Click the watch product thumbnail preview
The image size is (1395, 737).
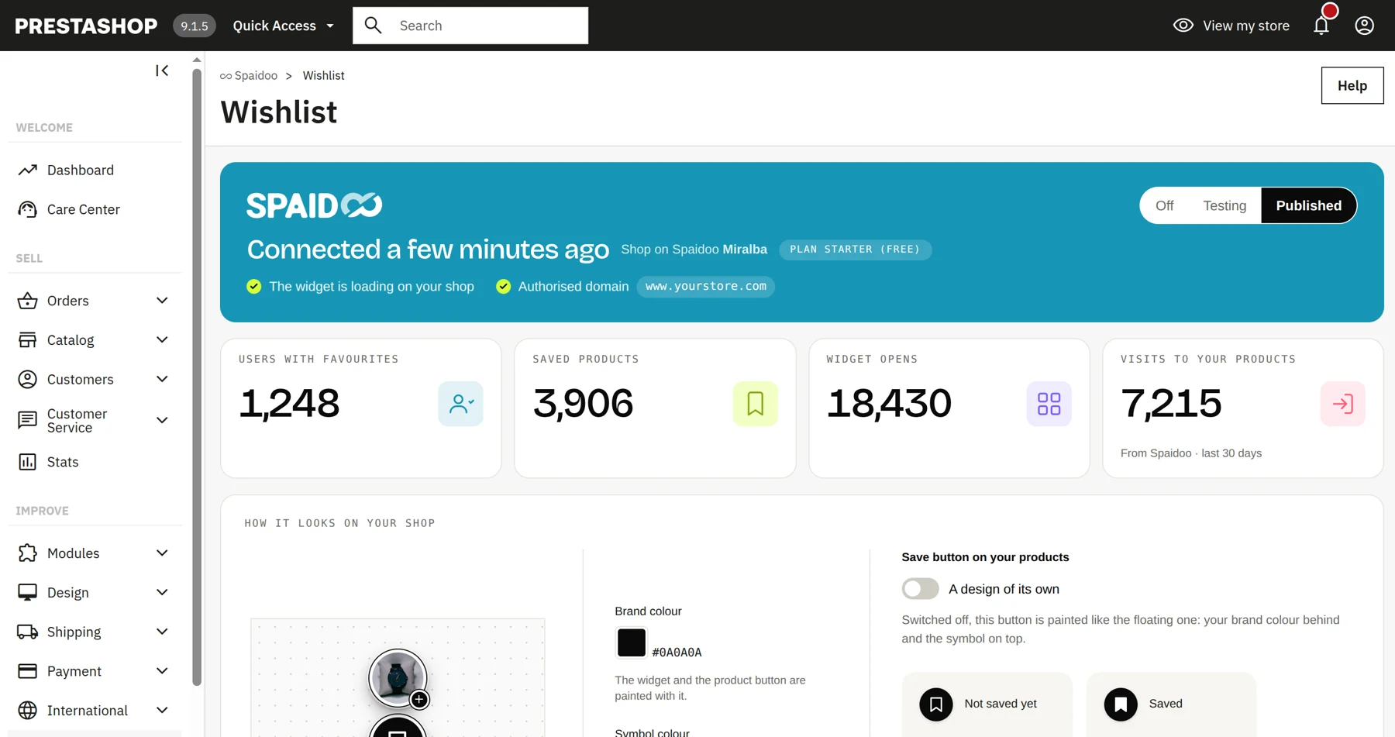397,678
